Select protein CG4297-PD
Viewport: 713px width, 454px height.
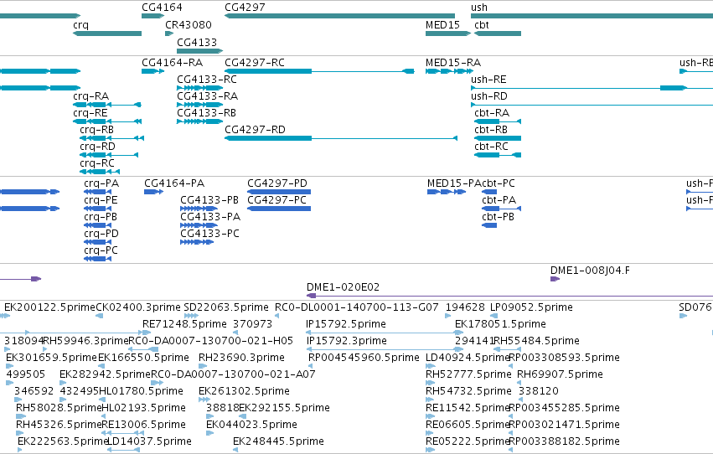[277, 183]
